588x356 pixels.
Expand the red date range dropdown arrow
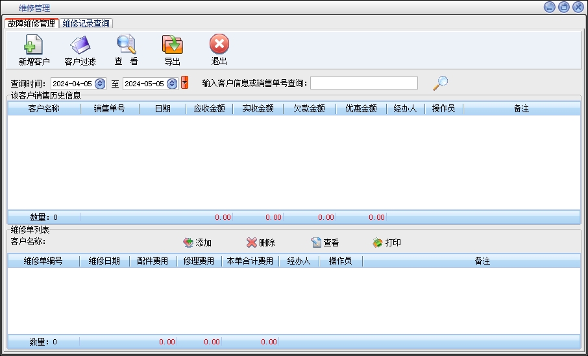185,83
